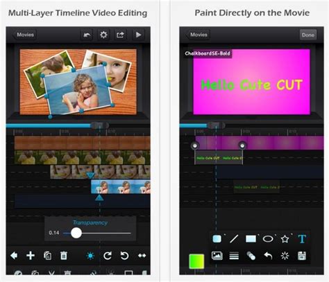The image size is (329, 282).
Task: Click the insert image picture icon
Action: [217, 256]
